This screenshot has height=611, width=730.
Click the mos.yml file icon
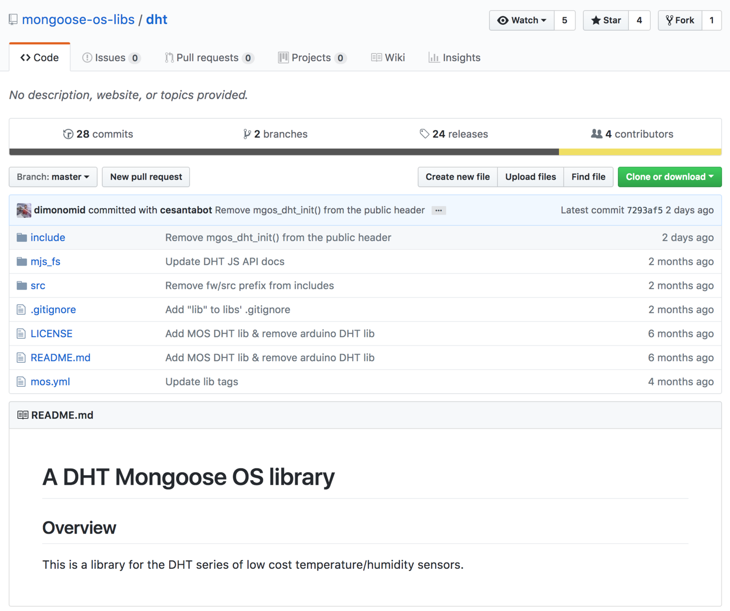point(21,382)
